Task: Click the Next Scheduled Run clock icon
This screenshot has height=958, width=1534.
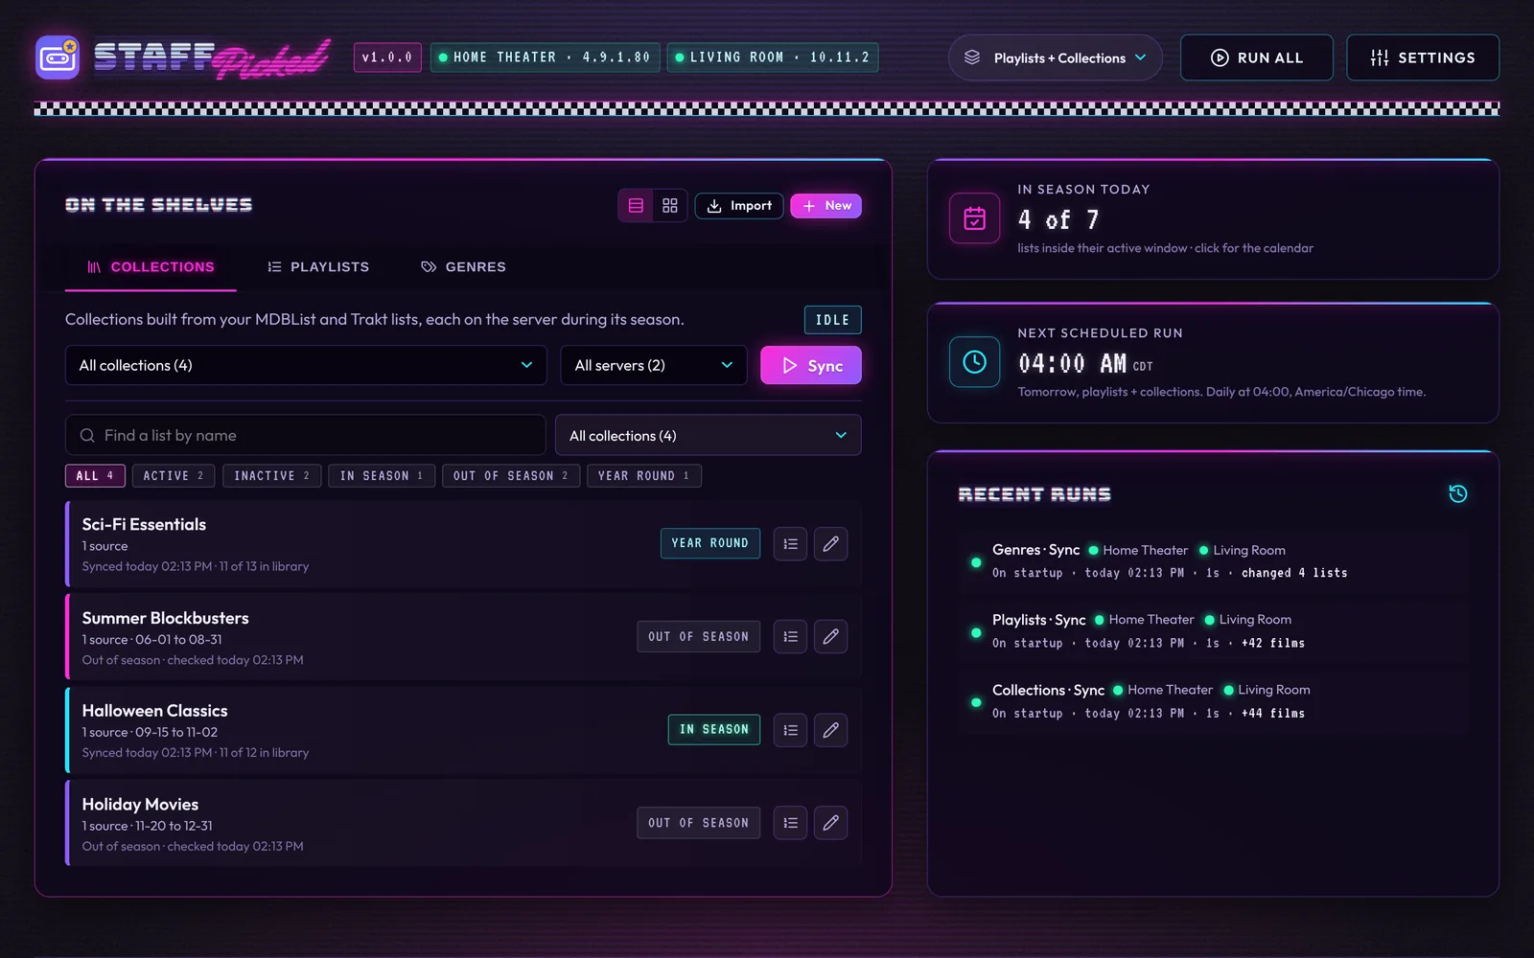Action: click(975, 362)
